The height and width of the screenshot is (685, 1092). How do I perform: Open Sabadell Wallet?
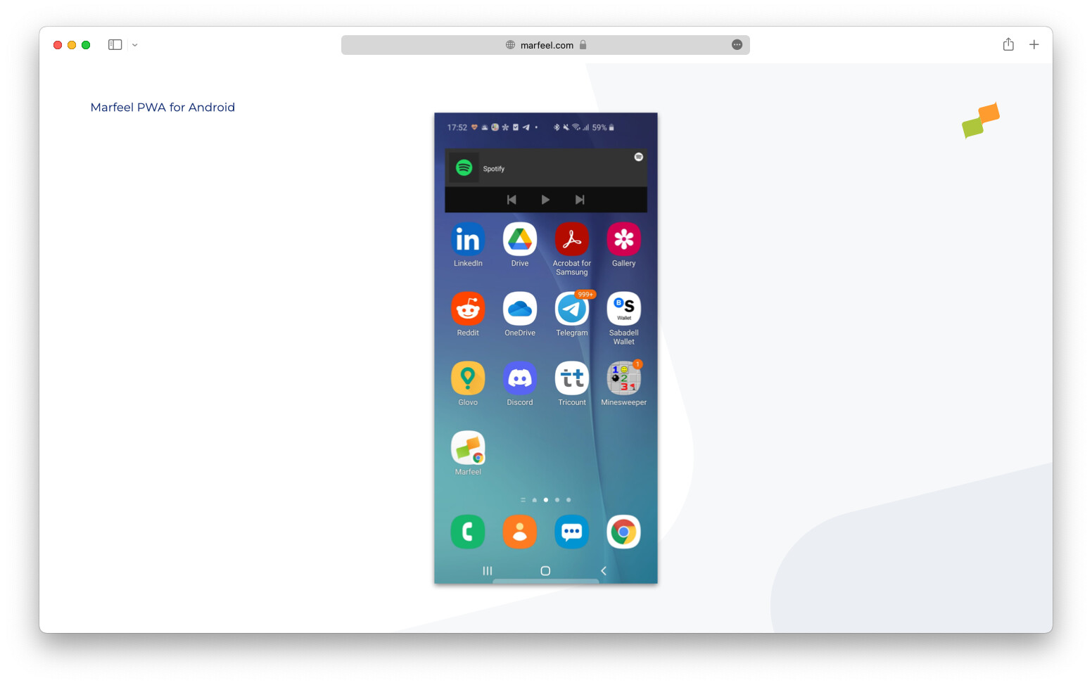tap(623, 308)
